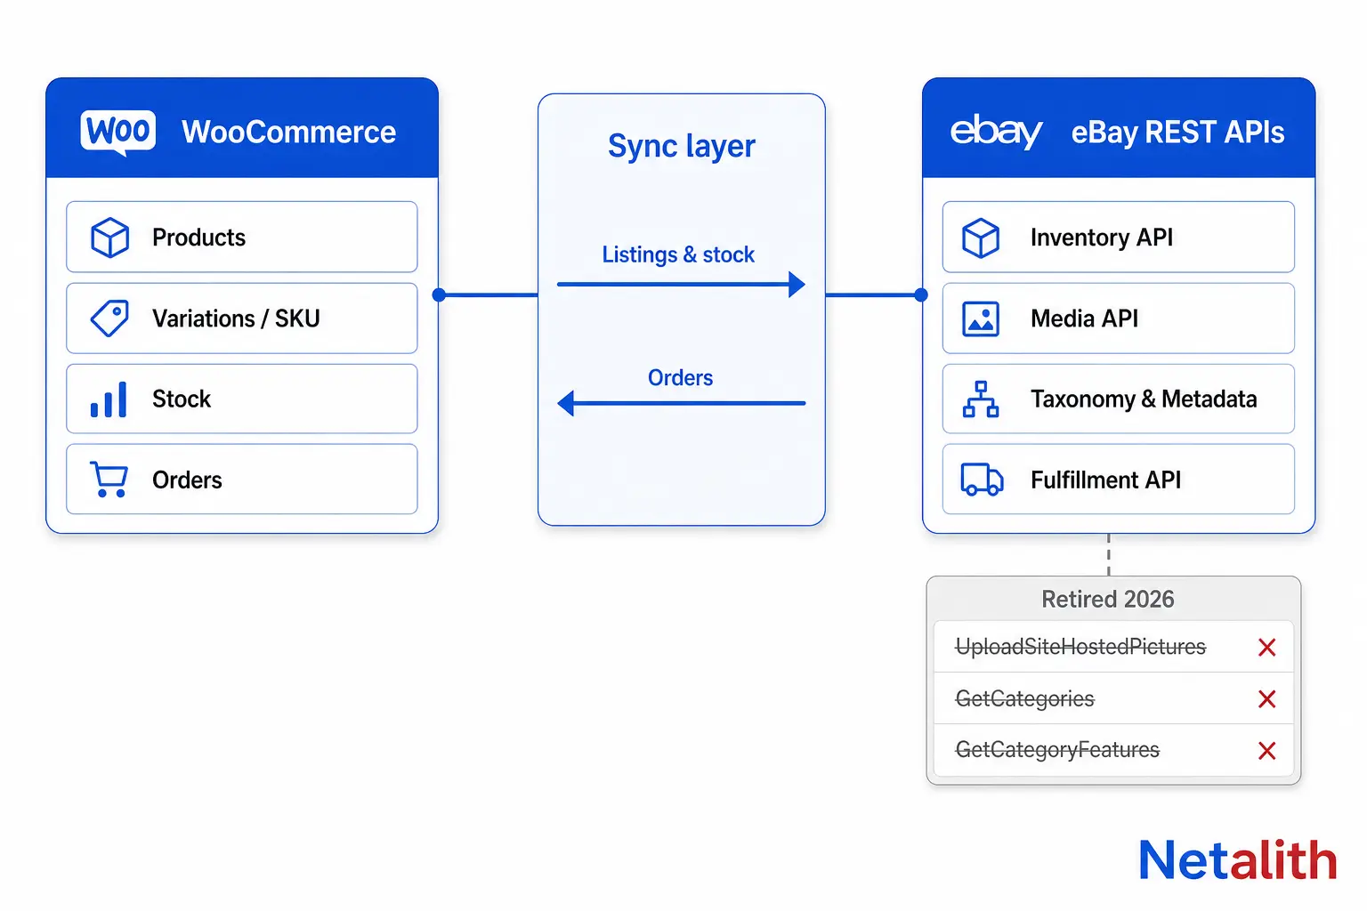Click the Inventory API box icon
Viewport: 1367px width, 911px height.
point(981,238)
